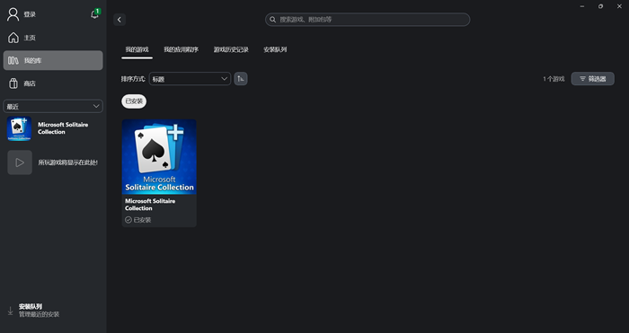Image resolution: width=629 pixels, height=333 pixels.
Task: Open Microsoft Solitaire Collection in sidebar recent list
Action: tap(53, 128)
